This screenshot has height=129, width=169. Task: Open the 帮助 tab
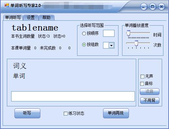pyautogui.click(x=47, y=18)
